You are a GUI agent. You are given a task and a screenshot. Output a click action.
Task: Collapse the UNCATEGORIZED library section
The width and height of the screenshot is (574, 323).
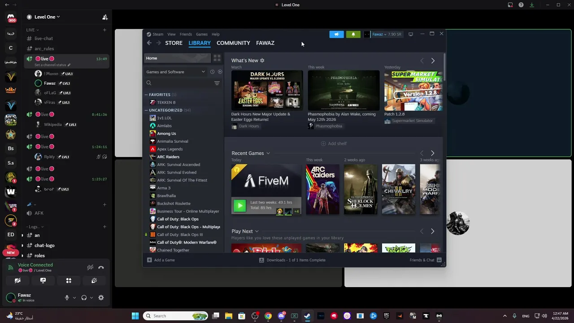[146, 110]
